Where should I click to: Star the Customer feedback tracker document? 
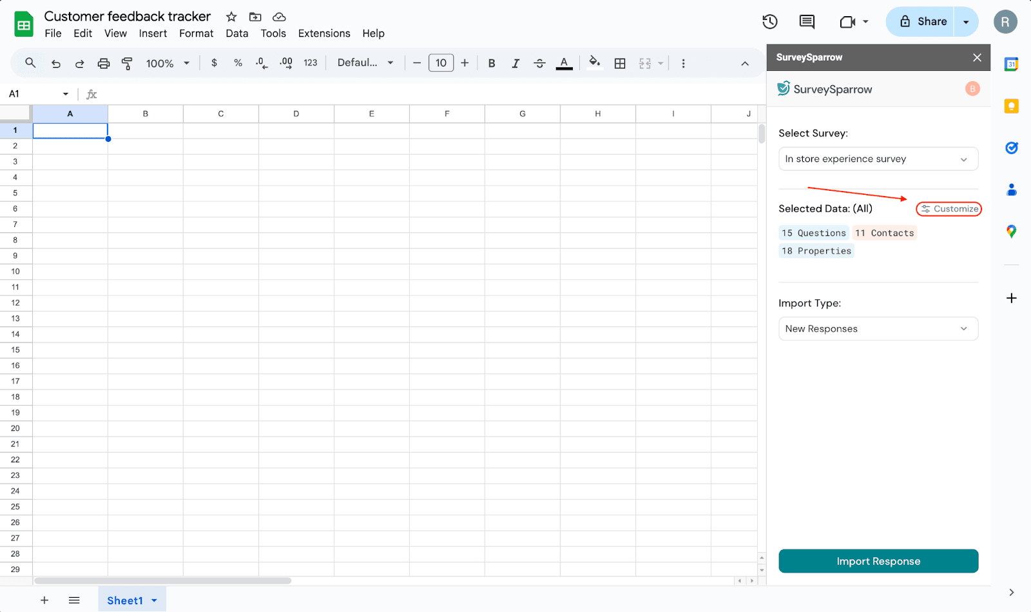pyautogui.click(x=231, y=17)
